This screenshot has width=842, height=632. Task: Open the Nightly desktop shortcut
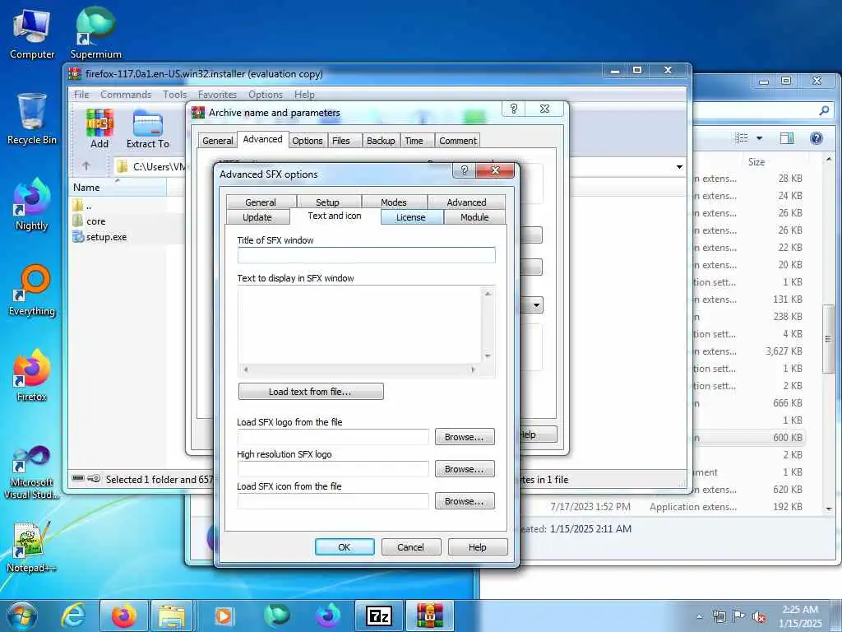(32, 205)
